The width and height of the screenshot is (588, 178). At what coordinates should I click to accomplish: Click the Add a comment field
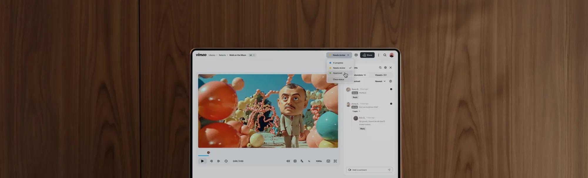pos(369,170)
